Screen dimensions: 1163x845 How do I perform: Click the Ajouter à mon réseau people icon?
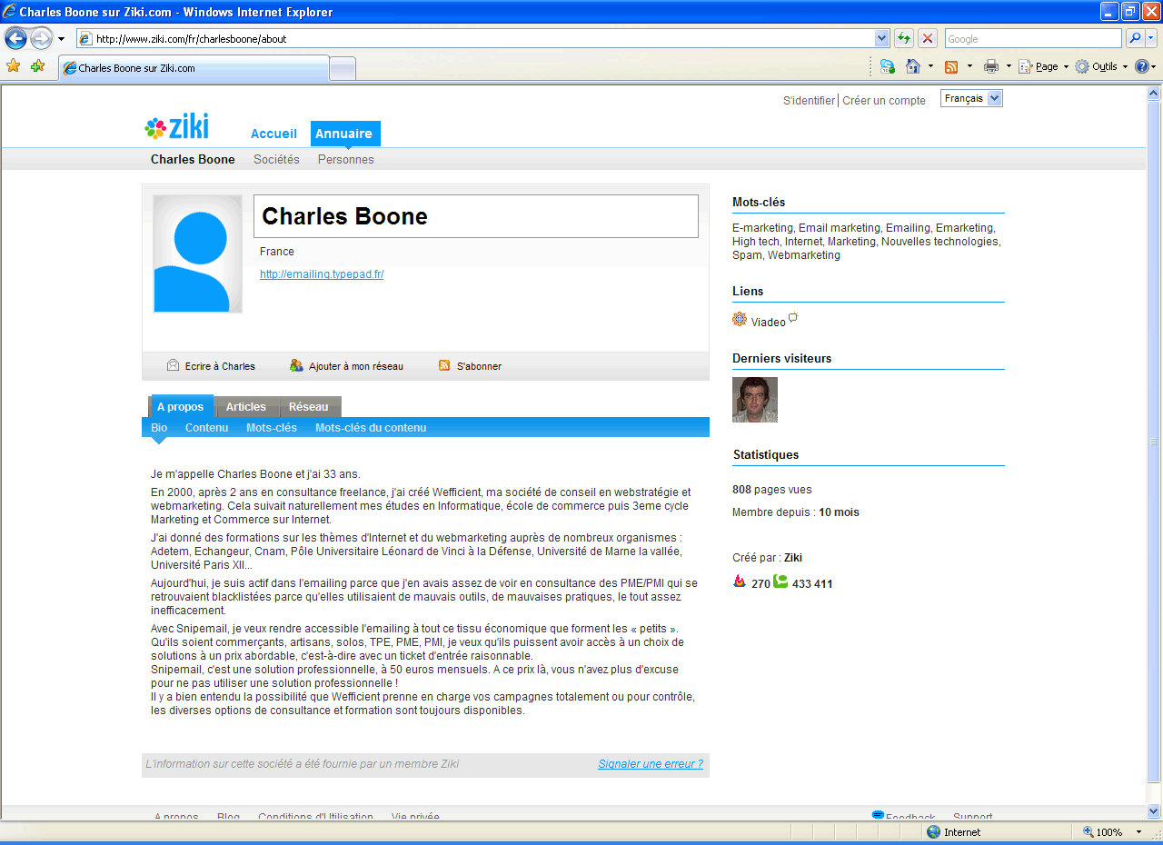pos(296,365)
